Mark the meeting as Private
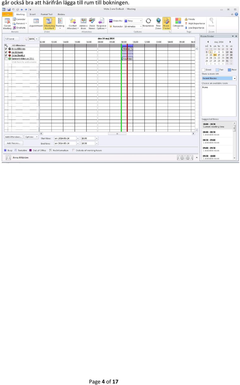The width and height of the screenshot is (240, 385). coord(190,19)
